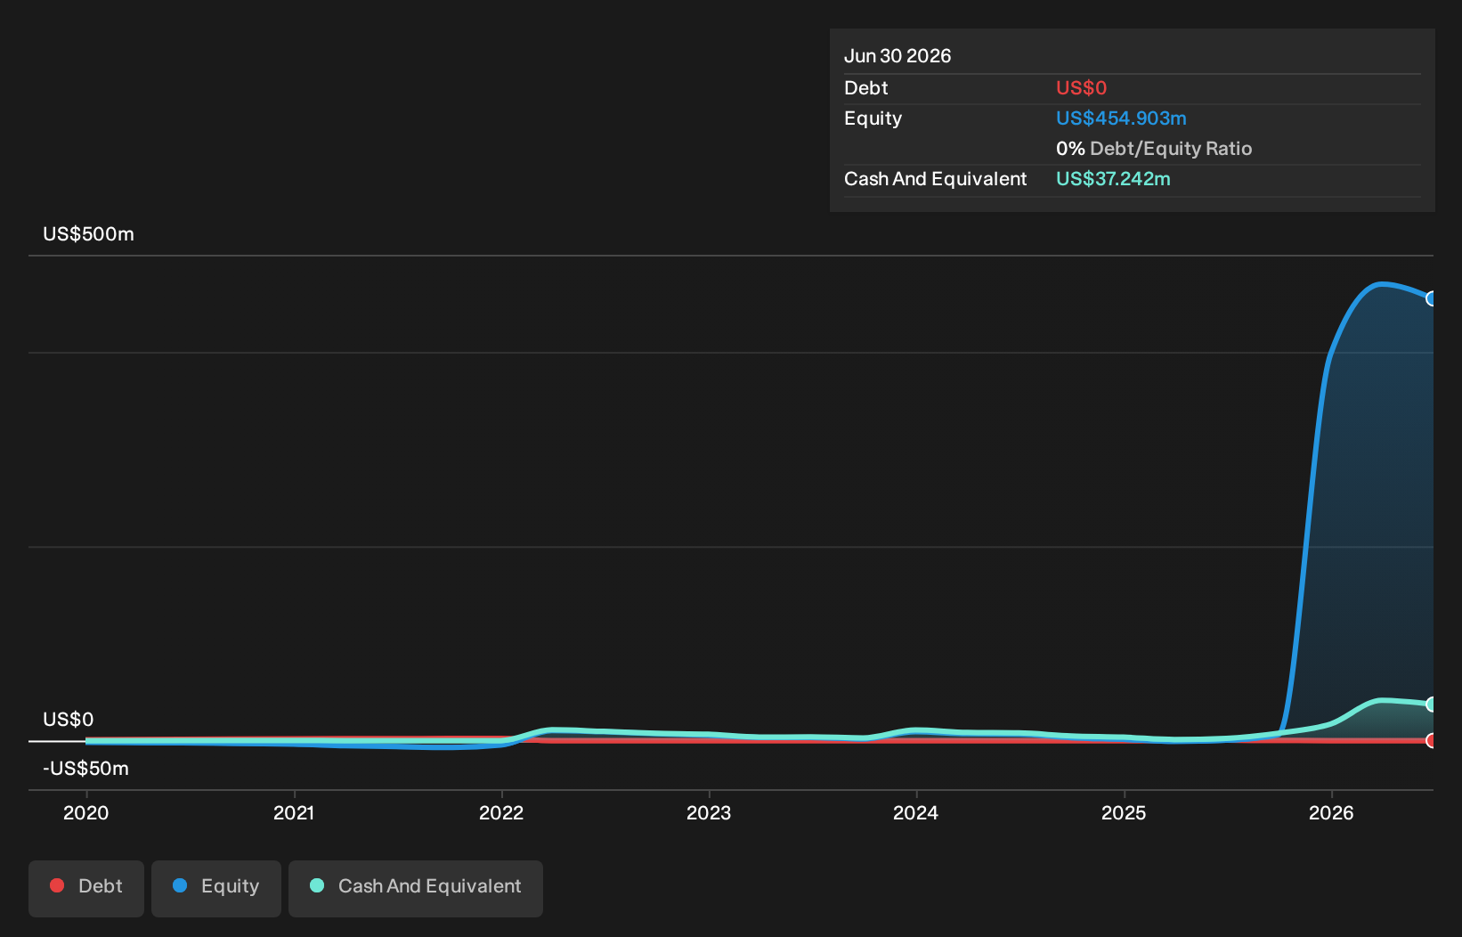Click the Cash And Equivalent tooltip label

(935, 179)
